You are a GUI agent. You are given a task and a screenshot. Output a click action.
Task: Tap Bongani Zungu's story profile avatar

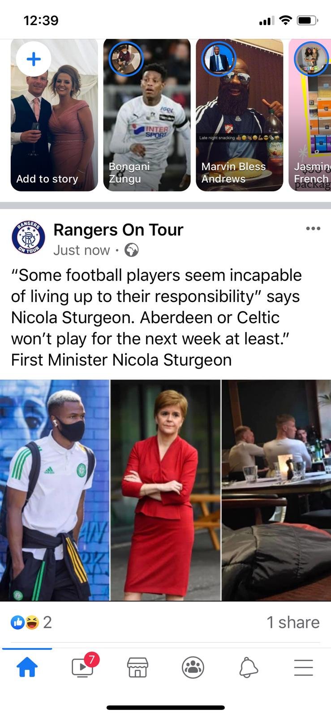point(126,59)
